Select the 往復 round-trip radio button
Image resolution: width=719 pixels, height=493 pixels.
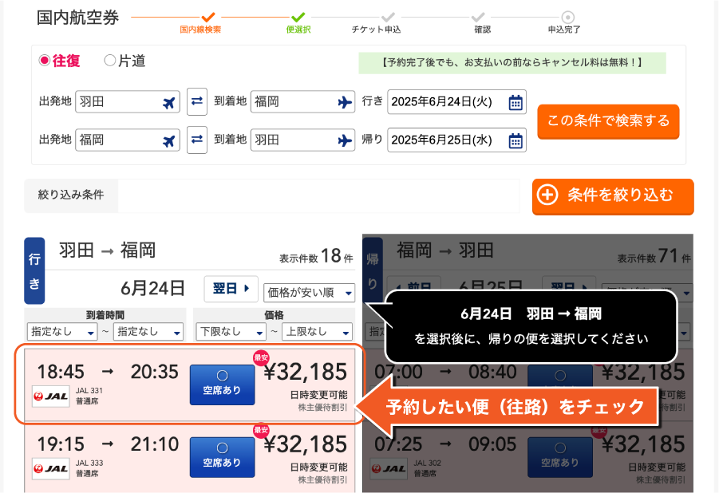[45, 61]
